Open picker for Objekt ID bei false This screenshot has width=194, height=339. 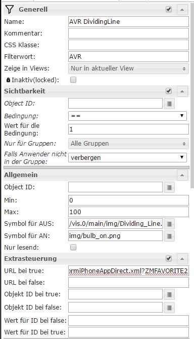(x=169, y=308)
